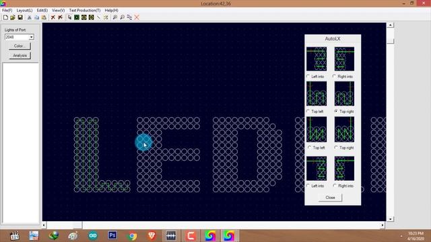Image resolution: width=431 pixels, height=242 pixels.
Task: Click the horizontal scrollbar right arrow
Action: point(383,225)
